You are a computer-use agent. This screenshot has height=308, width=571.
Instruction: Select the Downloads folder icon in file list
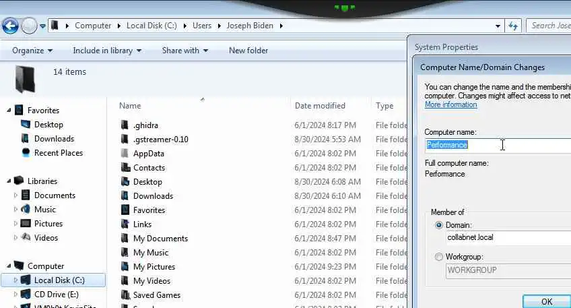pyautogui.click(x=125, y=195)
